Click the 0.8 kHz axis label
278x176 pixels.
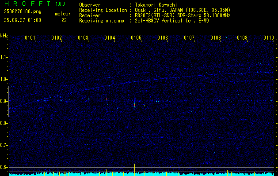4,123
